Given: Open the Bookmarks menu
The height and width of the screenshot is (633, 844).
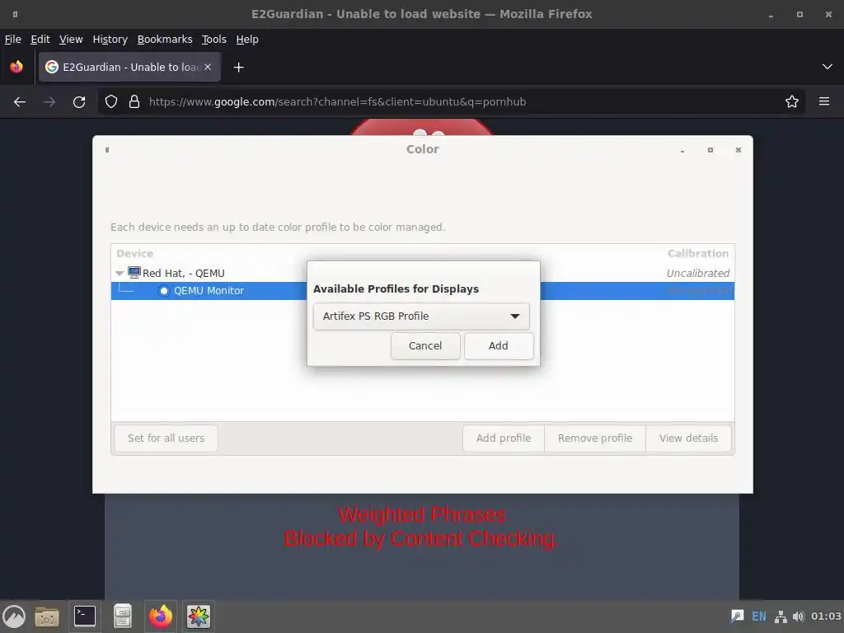Looking at the screenshot, I should tap(165, 40).
